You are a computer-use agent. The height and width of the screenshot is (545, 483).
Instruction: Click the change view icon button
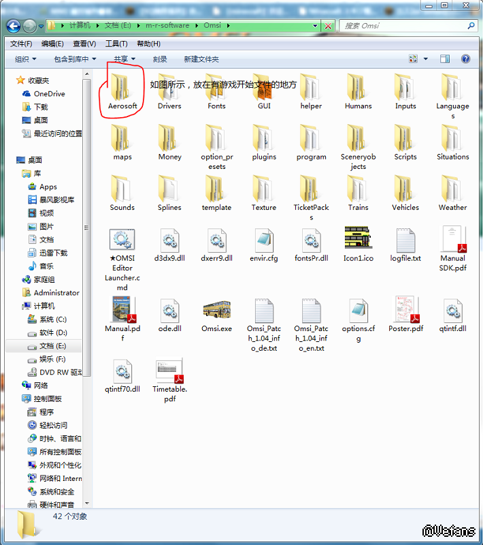[413, 59]
